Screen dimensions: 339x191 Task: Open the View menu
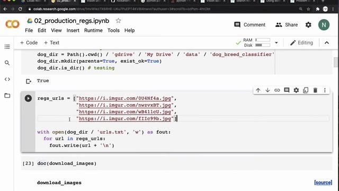56,30
